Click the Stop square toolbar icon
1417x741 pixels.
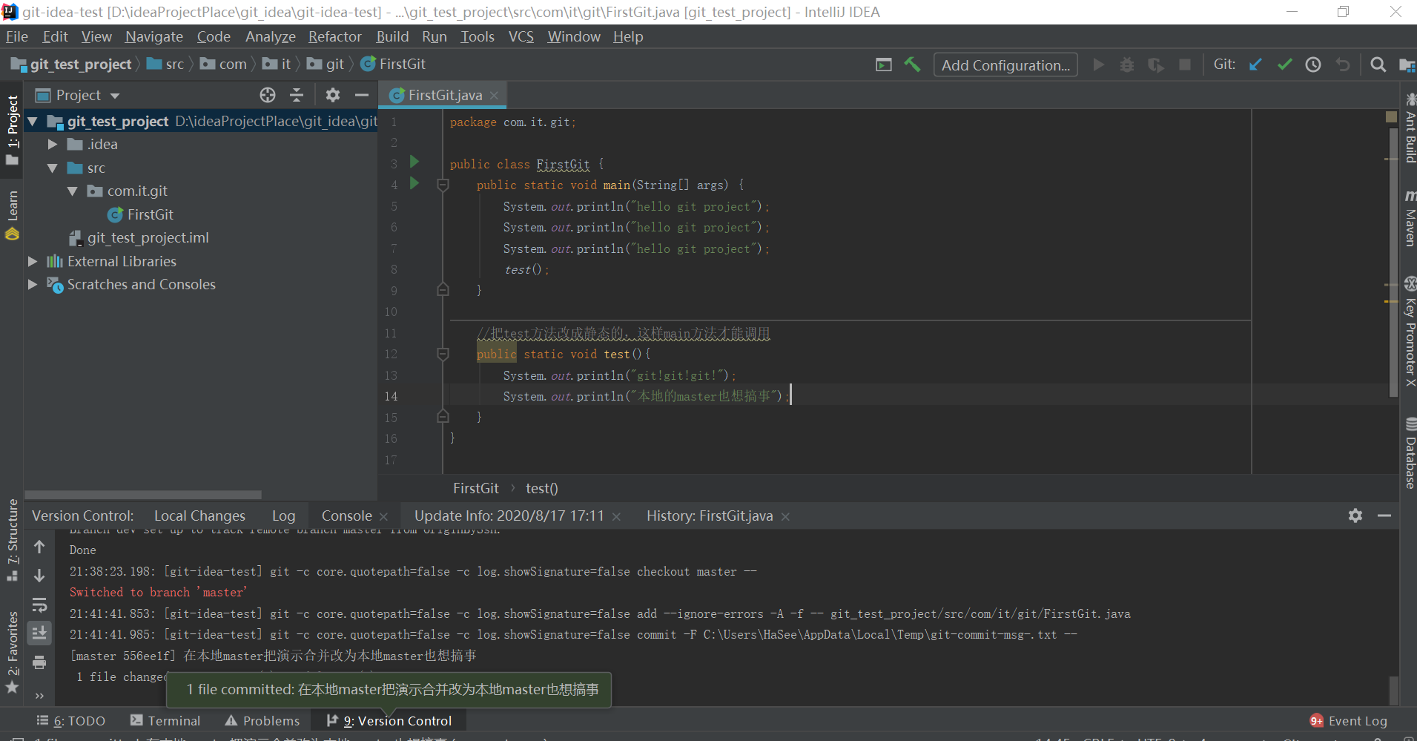click(1185, 65)
